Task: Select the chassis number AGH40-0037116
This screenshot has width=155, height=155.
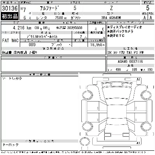Action: (130, 61)
